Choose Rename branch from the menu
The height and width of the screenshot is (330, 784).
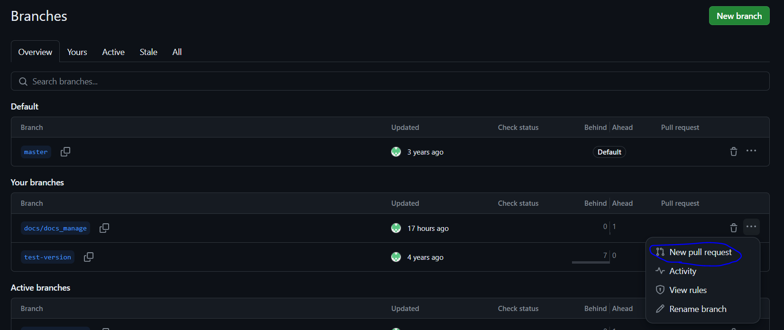click(x=697, y=309)
